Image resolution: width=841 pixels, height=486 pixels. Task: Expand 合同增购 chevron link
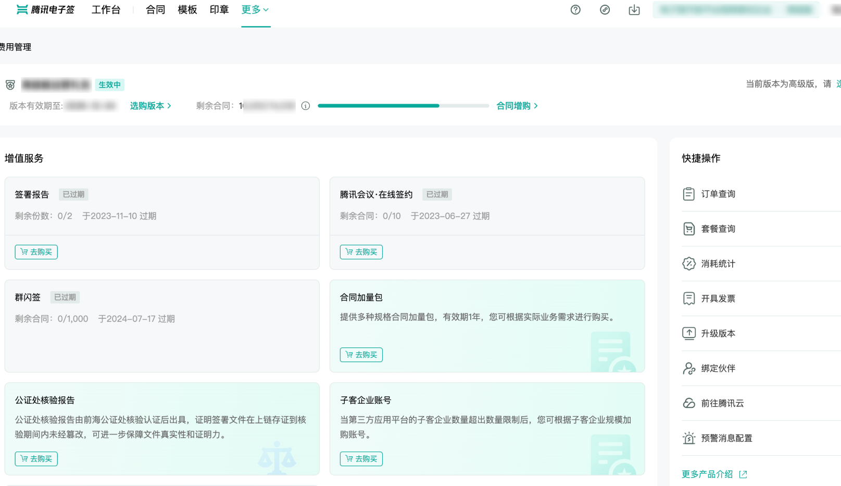click(x=517, y=106)
